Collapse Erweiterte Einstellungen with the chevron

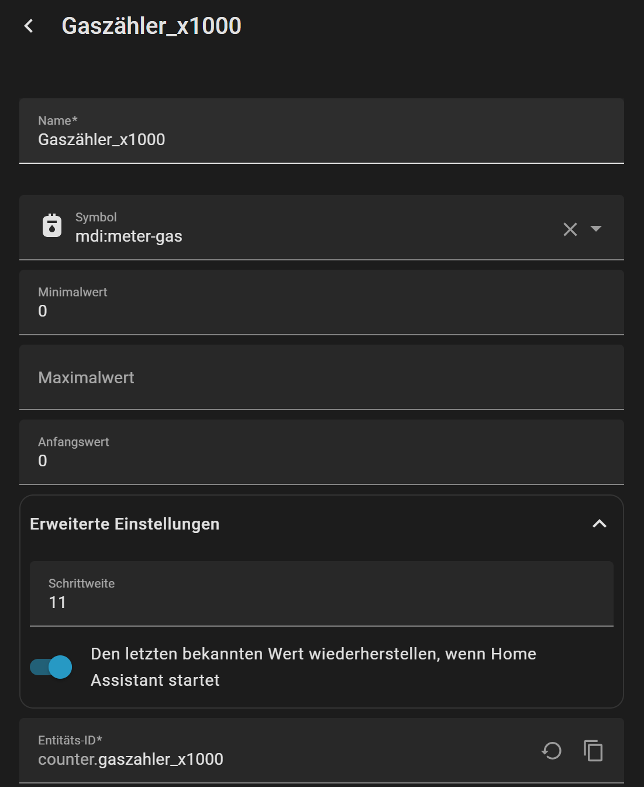click(x=600, y=524)
